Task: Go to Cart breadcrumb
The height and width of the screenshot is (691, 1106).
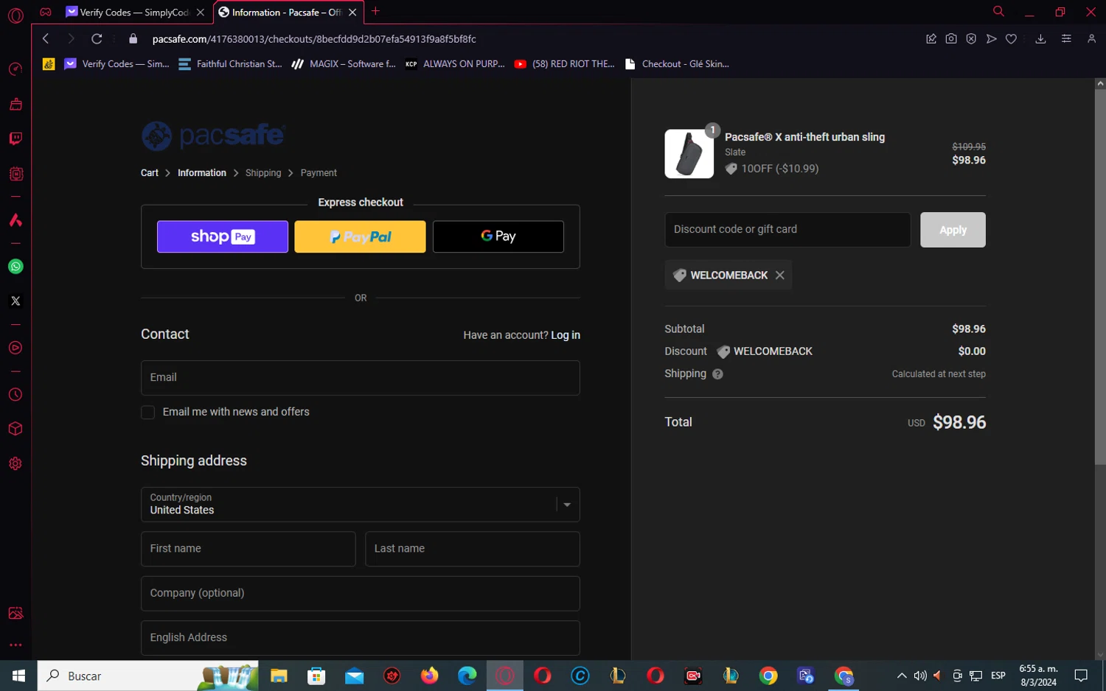Action: pos(150,172)
